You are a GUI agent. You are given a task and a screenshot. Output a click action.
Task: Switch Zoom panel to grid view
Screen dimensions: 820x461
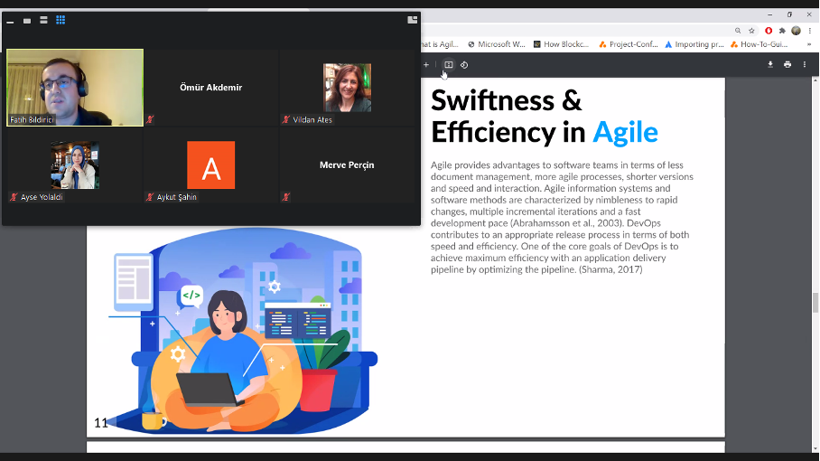click(x=61, y=20)
